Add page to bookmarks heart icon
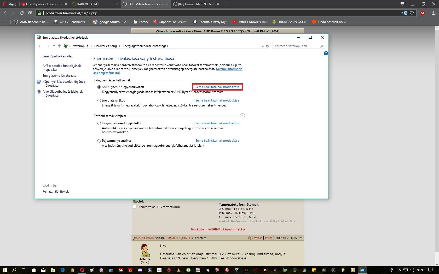Viewport: 439px width, 274px height. (x=412, y=13)
